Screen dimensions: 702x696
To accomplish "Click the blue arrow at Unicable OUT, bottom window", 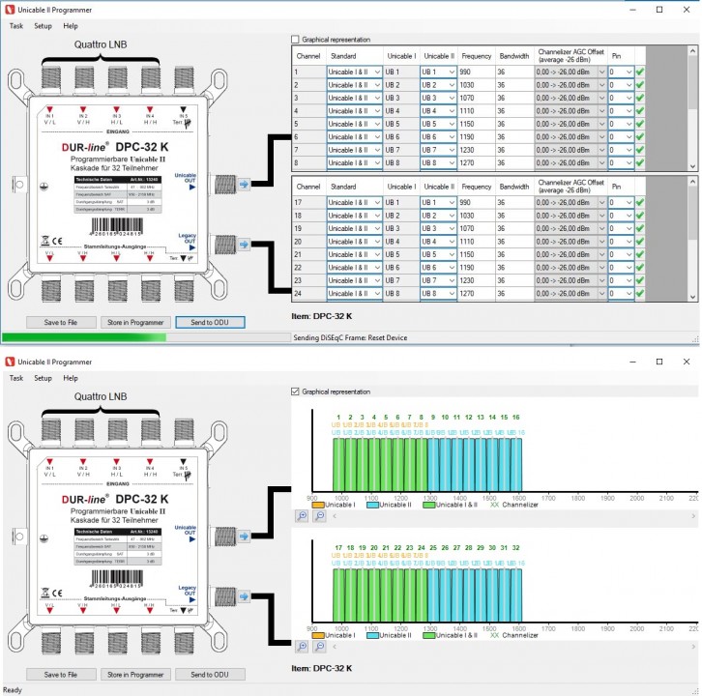I will pos(244,535).
